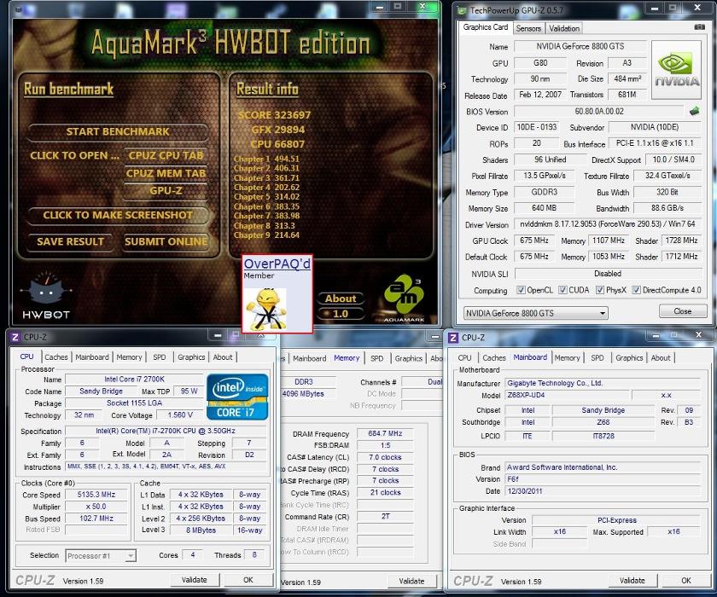The height and width of the screenshot is (597, 717).
Task: Select the Graphics Card tab in GPU-Z
Action: tap(485, 27)
